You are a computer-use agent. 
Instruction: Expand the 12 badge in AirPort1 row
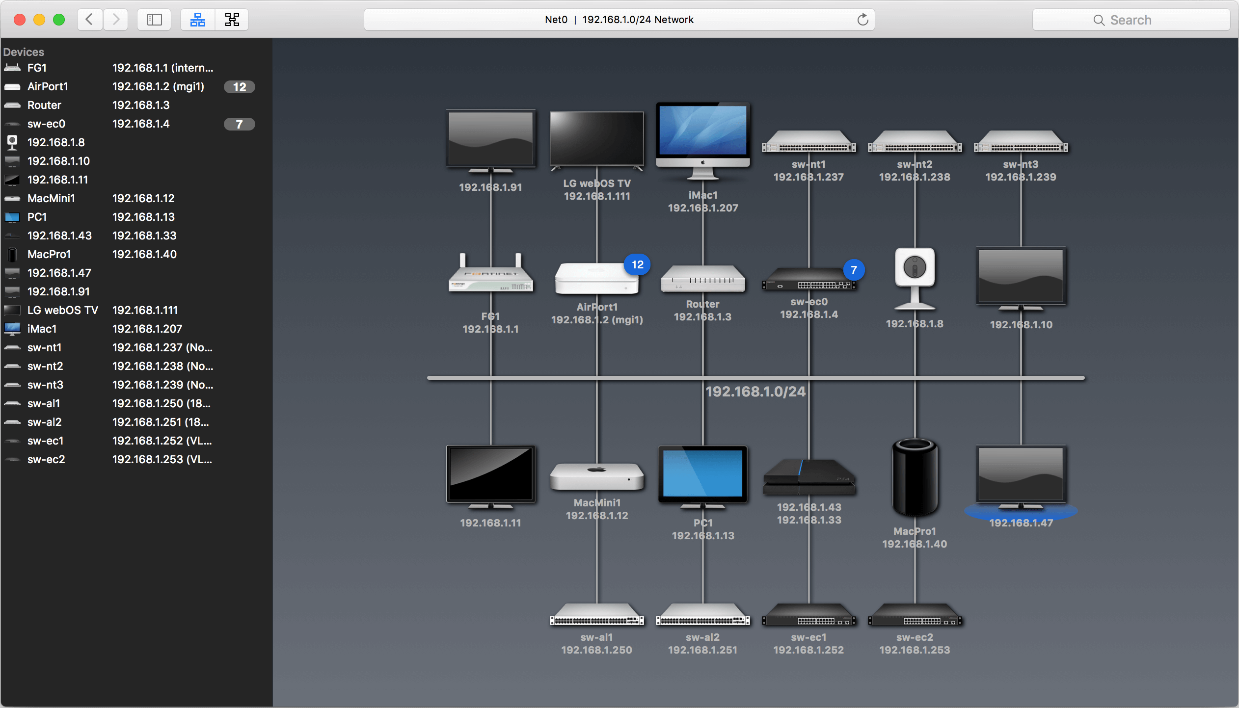pyautogui.click(x=239, y=87)
